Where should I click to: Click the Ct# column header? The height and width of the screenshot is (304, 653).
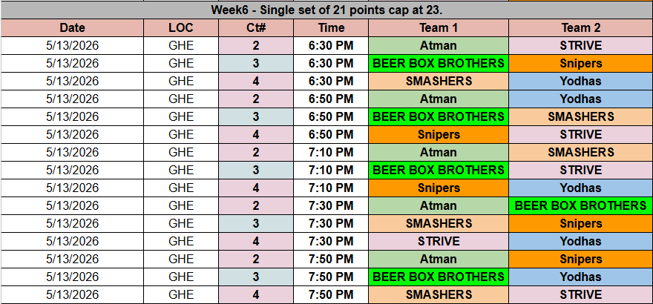[x=256, y=27]
